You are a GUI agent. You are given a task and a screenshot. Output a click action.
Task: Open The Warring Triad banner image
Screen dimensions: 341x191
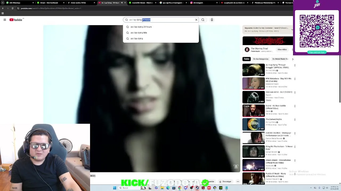[x=268, y=41]
